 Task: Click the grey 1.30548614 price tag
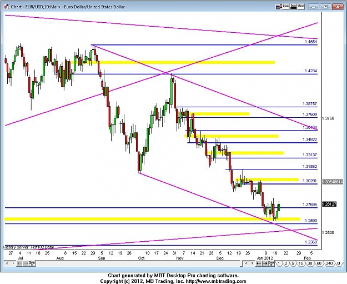click(x=333, y=182)
